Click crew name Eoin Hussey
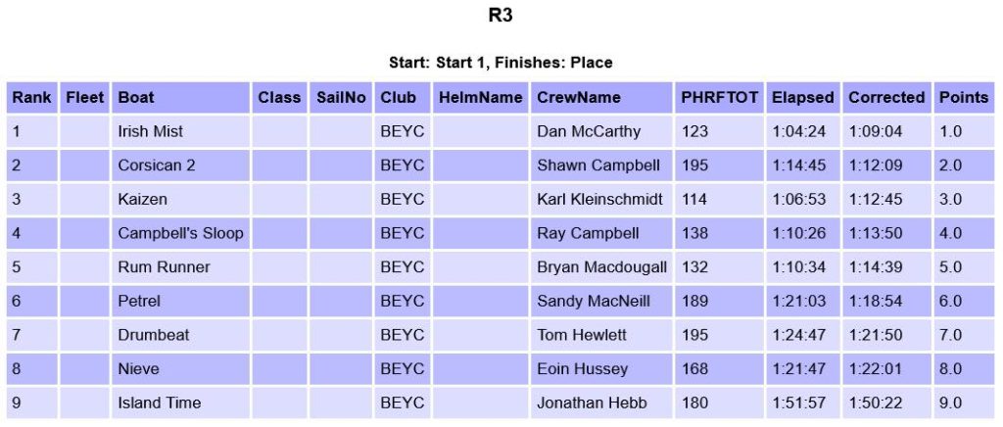 click(x=582, y=369)
